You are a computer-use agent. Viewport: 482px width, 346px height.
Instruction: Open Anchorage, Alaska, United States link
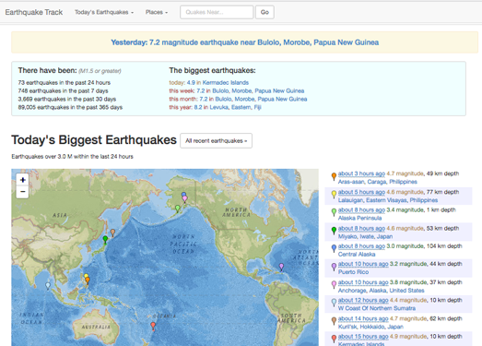coord(382,291)
